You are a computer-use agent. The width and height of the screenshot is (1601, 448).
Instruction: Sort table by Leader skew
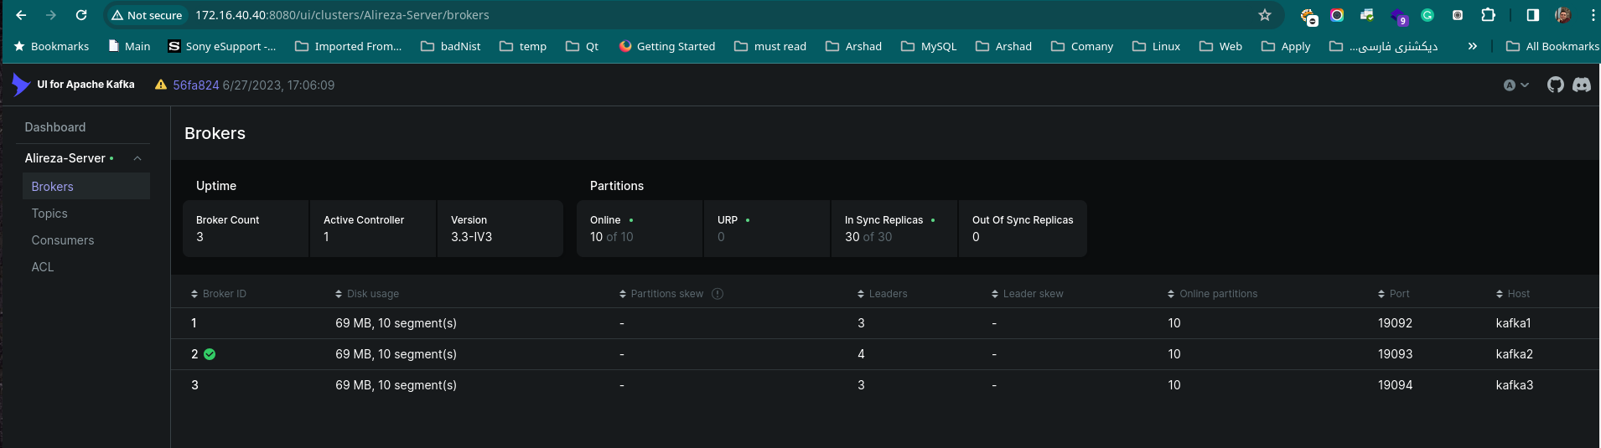pos(1027,294)
